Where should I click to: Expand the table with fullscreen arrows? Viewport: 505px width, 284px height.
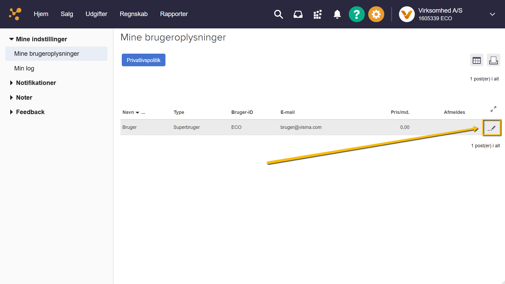coord(493,109)
